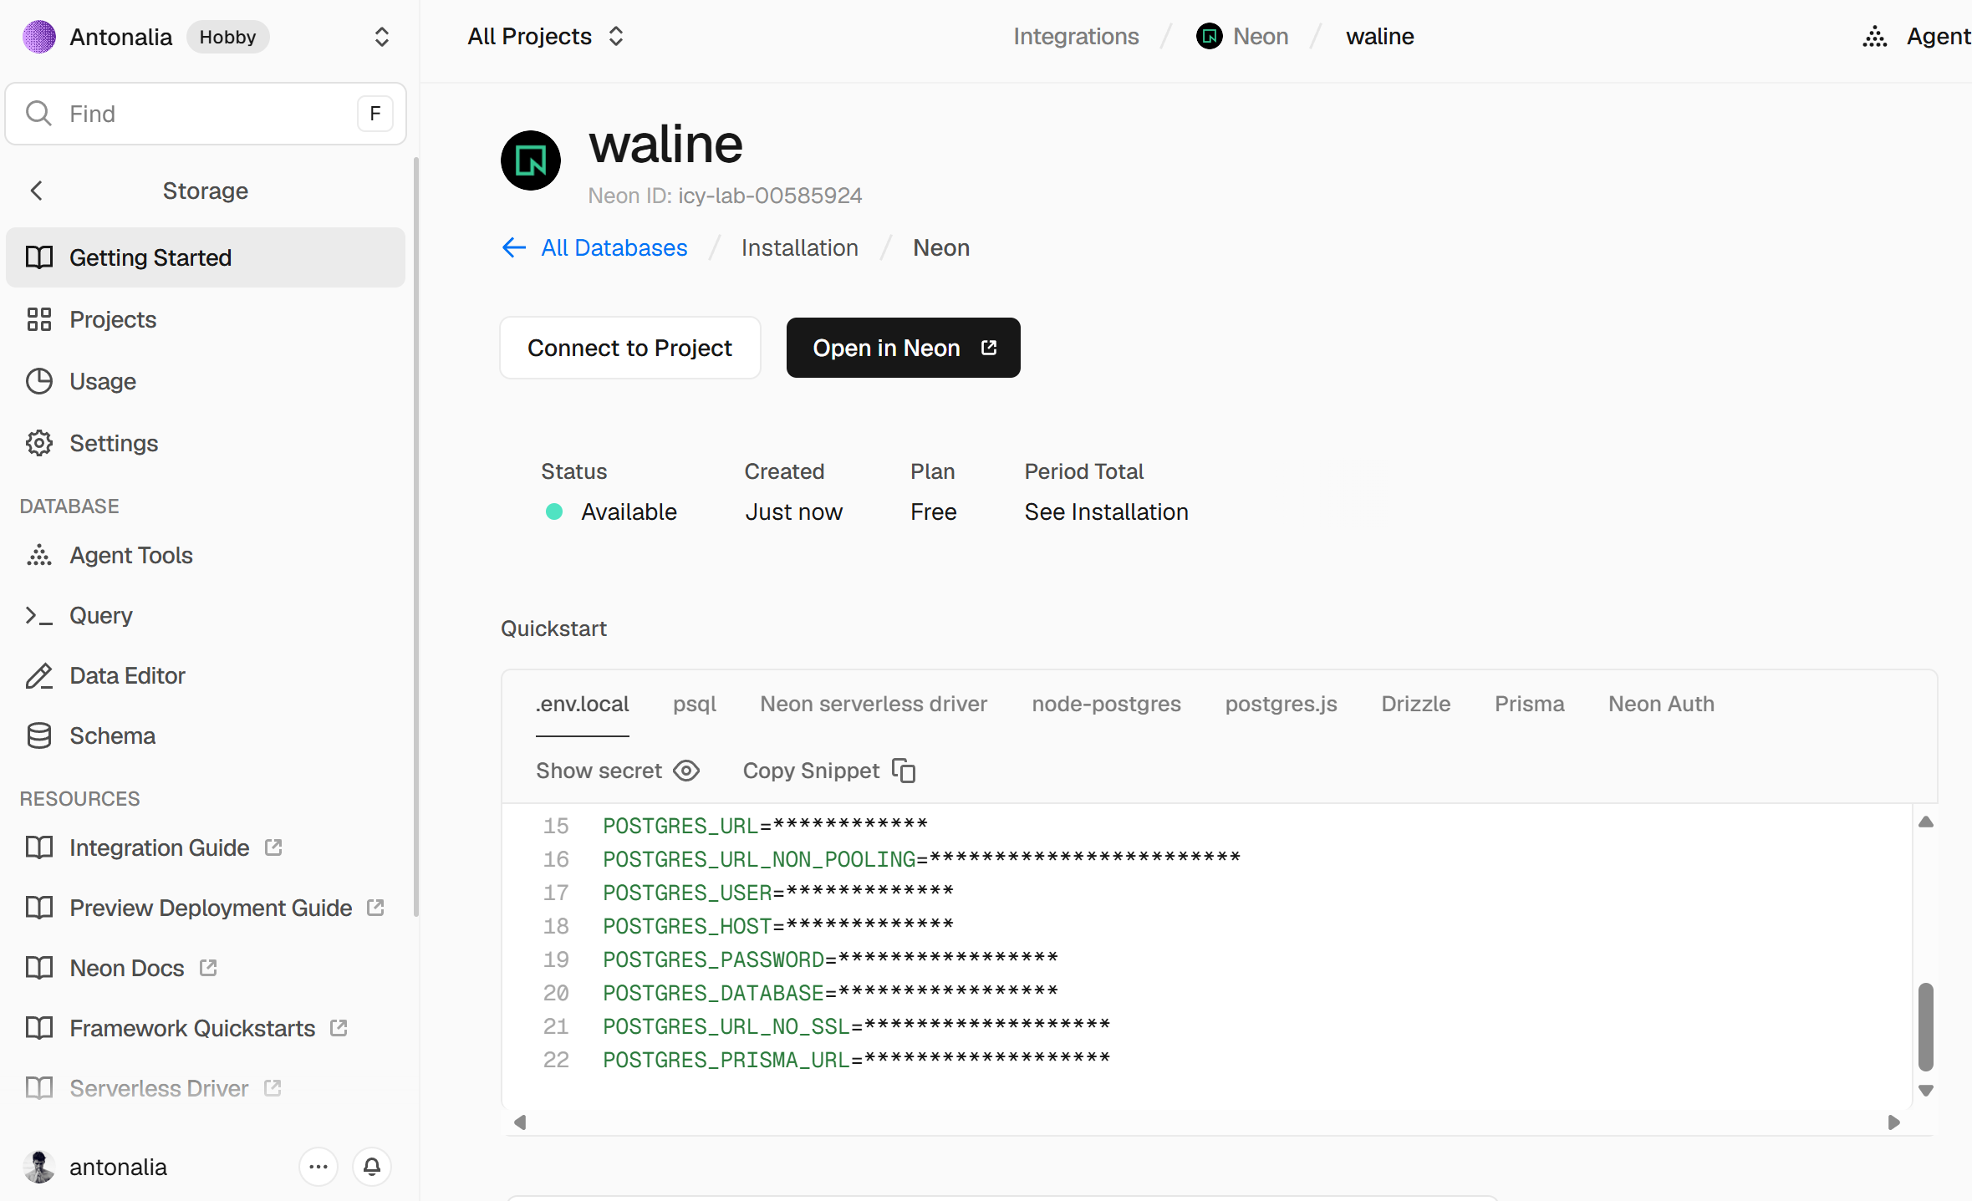Image resolution: width=1972 pixels, height=1201 pixels.
Task: Open the Framework Quickstarts link
Action: (x=206, y=1028)
